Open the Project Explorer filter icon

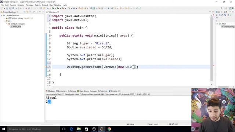30,12
